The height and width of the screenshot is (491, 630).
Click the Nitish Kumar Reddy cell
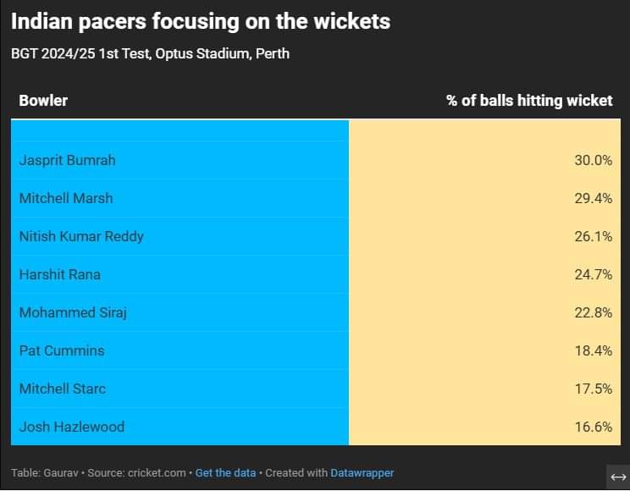81,236
